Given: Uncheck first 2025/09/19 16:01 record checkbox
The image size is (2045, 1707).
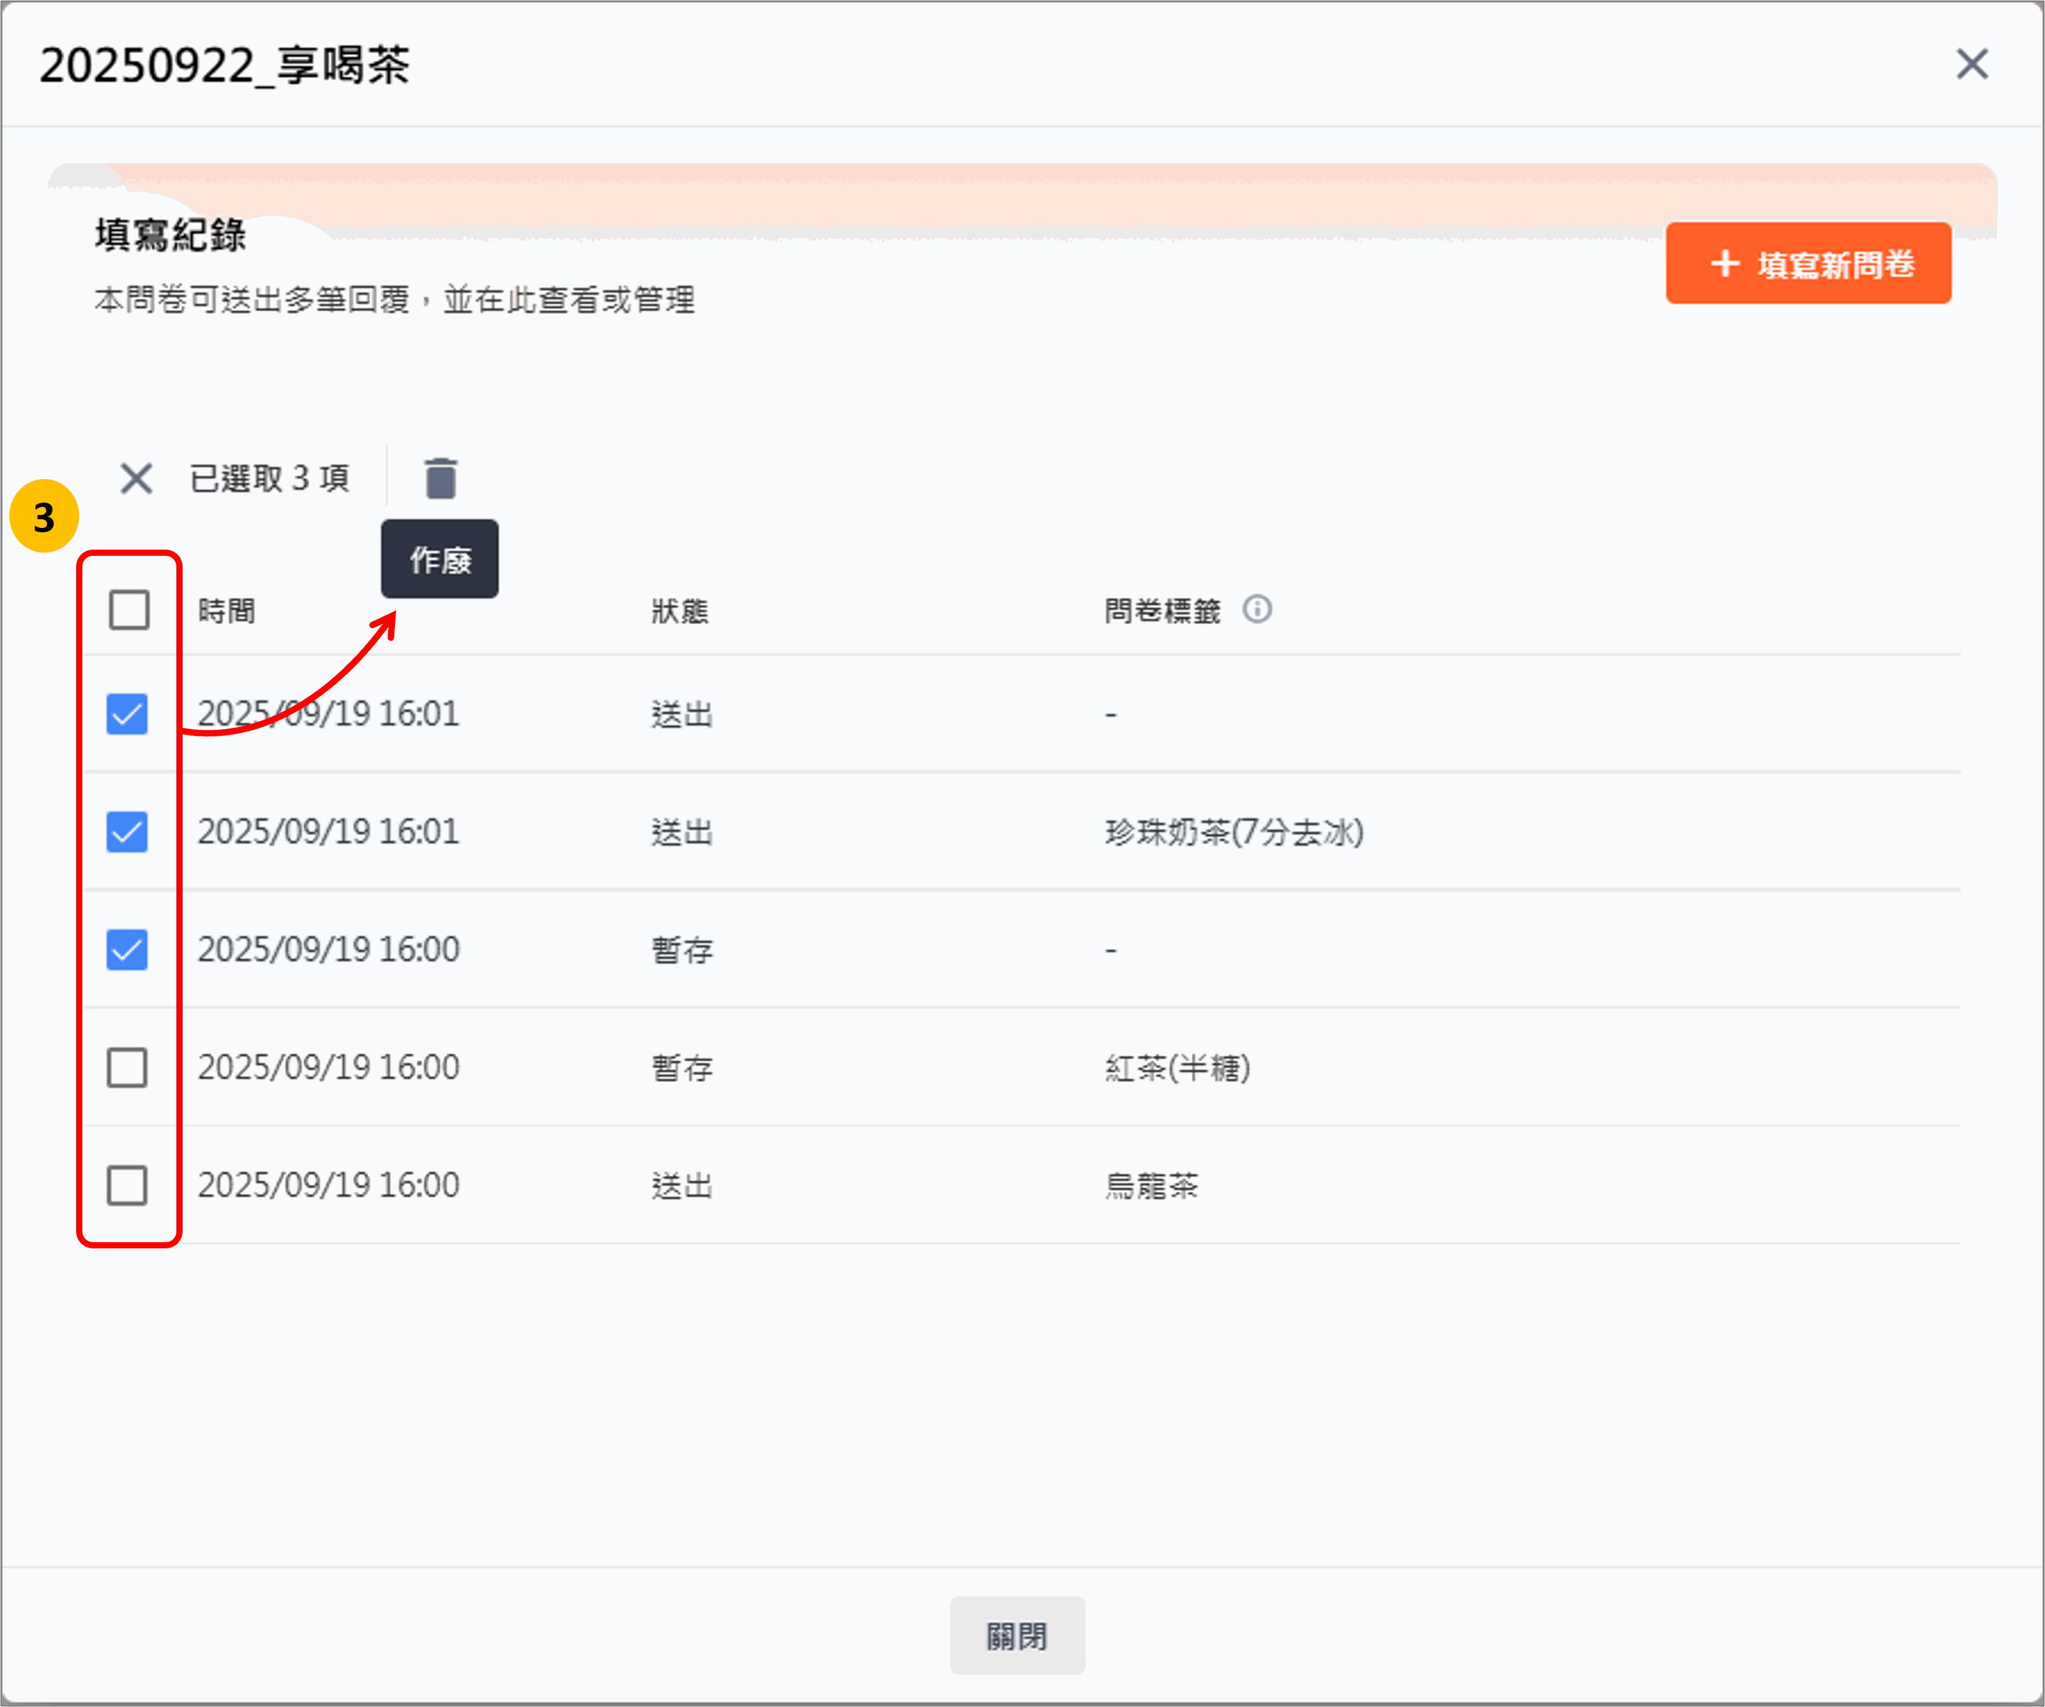Looking at the screenshot, I should (x=128, y=714).
